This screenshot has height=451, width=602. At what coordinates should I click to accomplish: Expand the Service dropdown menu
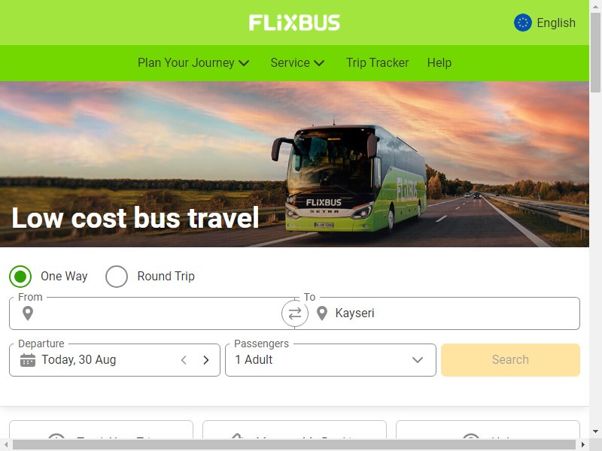(297, 62)
